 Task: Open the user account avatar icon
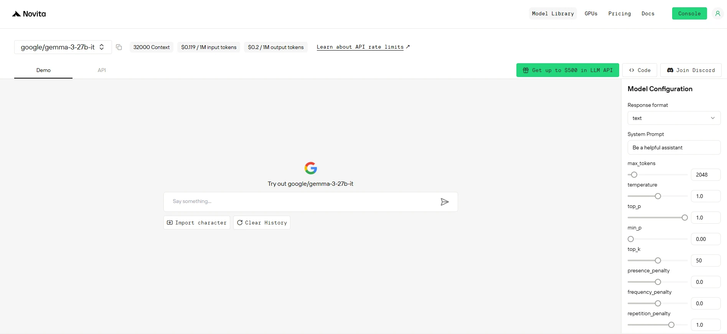[717, 13]
